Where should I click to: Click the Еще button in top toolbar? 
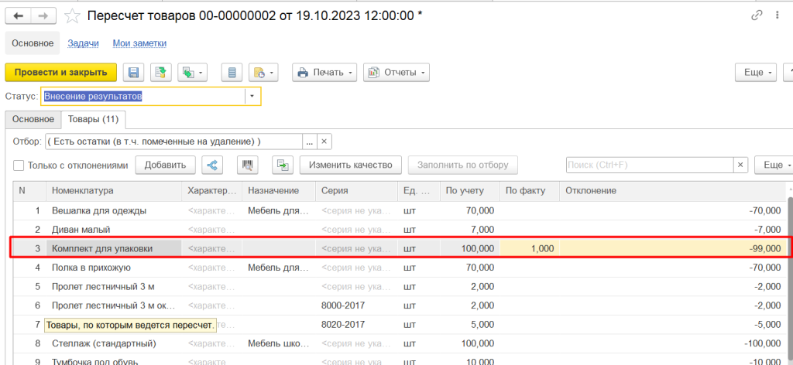tap(756, 72)
